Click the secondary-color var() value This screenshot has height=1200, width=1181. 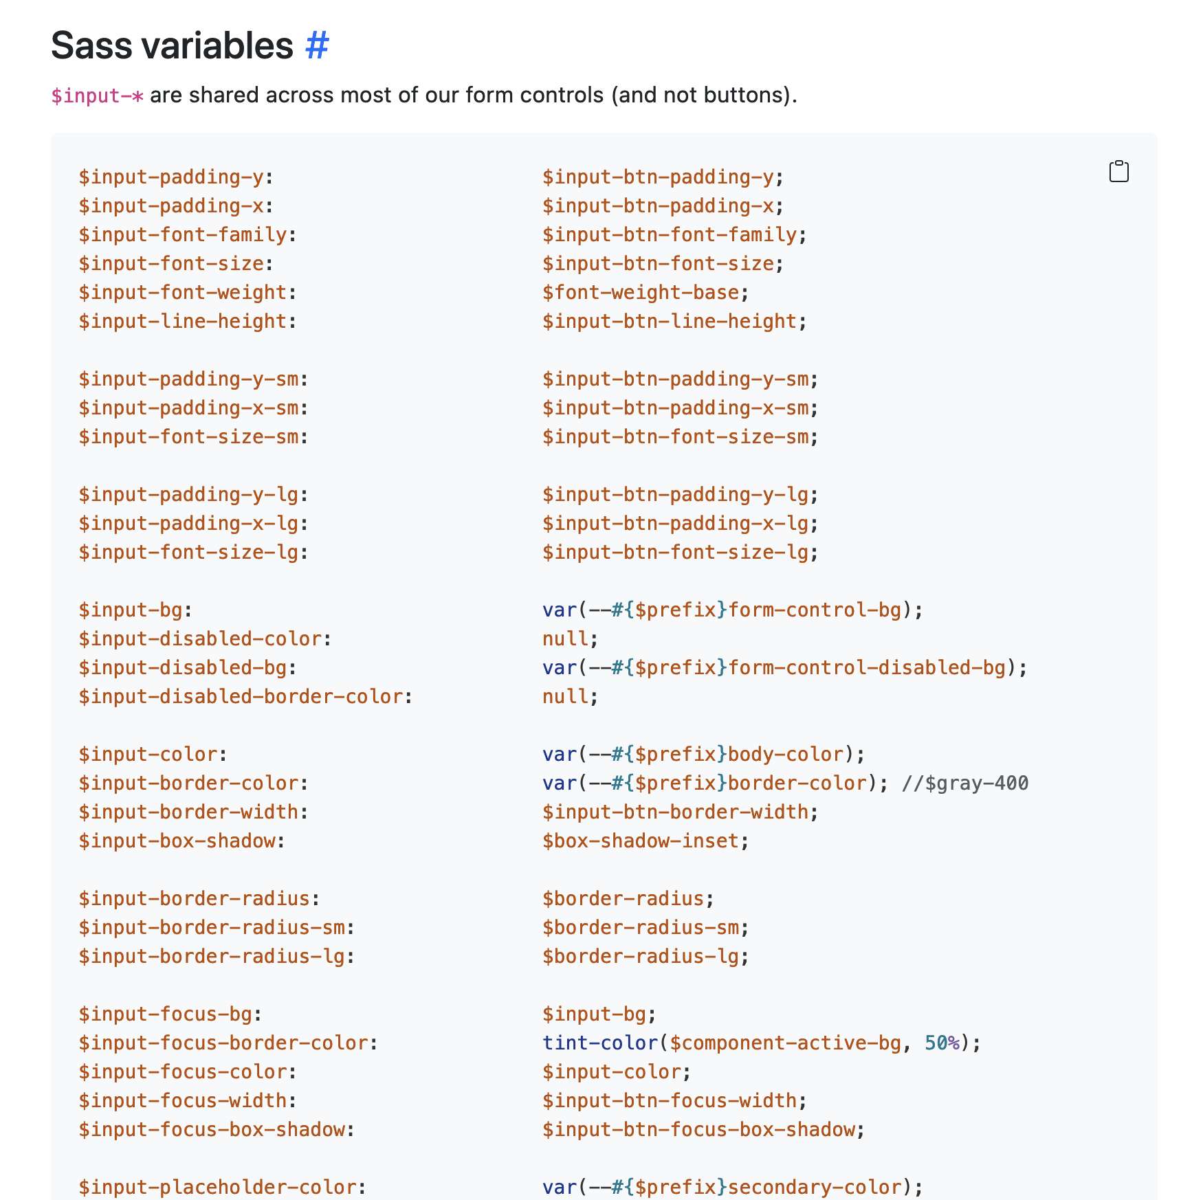733,1188
